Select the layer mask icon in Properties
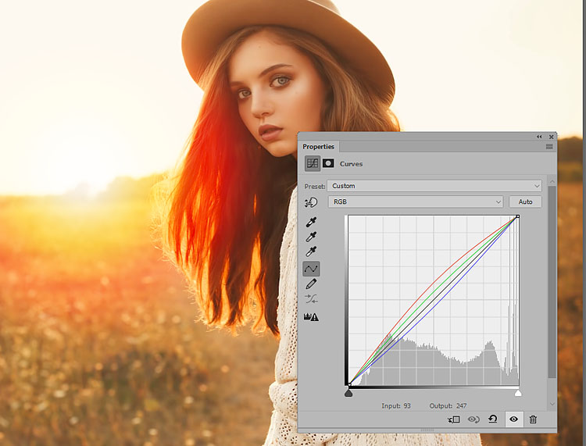 [328, 163]
